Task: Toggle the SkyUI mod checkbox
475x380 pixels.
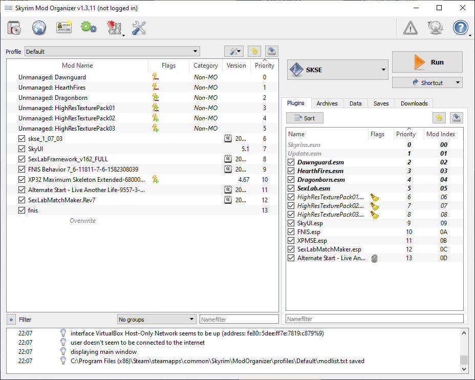Action: pos(21,149)
